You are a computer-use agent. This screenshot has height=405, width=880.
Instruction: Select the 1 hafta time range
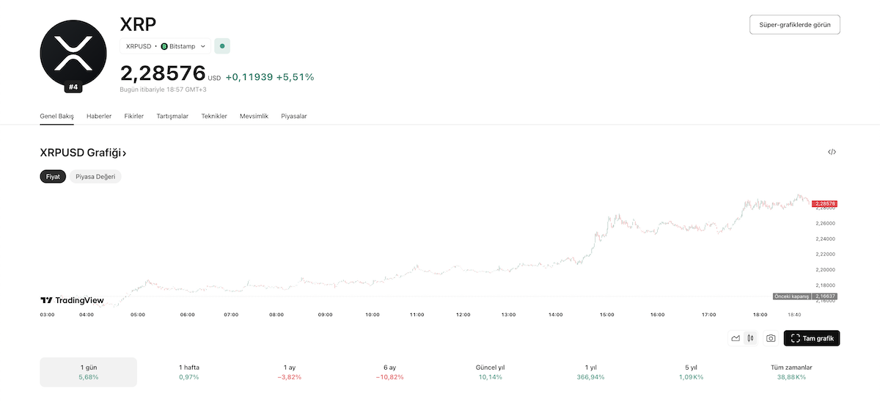pyautogui.click(x=189, y=372)
